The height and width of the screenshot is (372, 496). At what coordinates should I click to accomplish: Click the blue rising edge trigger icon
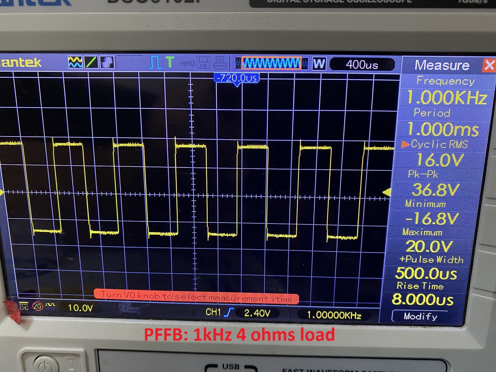pos(228,312)
